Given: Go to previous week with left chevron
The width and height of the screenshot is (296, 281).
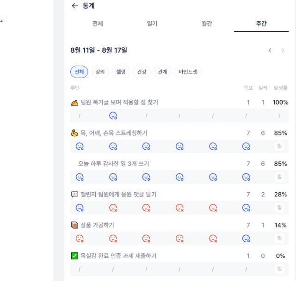Looking at the screenshot, I should (x=270, y=50).
